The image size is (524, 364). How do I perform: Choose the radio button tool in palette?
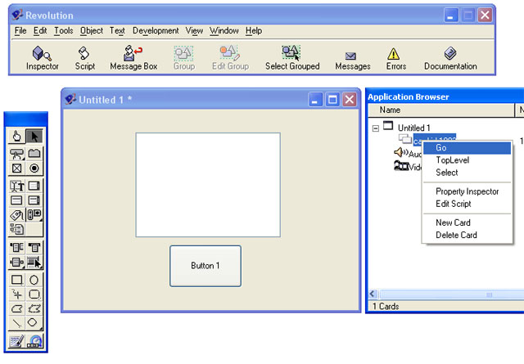34,168
